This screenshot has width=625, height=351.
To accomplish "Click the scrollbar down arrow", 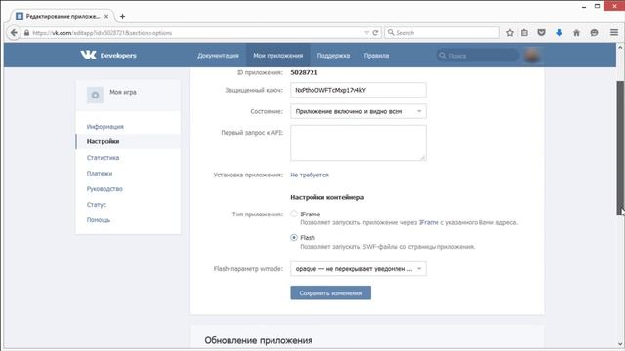I will click(x=621, y=344).
